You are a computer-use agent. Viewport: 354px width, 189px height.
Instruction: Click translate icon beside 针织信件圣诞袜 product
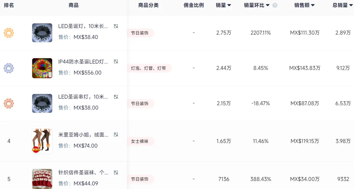[115, 172]
